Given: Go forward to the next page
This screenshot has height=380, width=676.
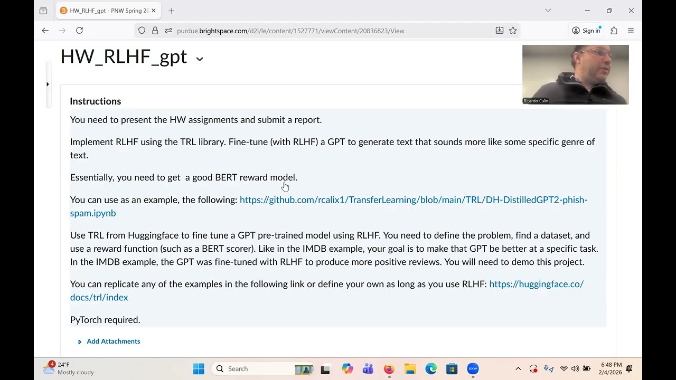Looking at the screenshot, I should click(62, 31).
